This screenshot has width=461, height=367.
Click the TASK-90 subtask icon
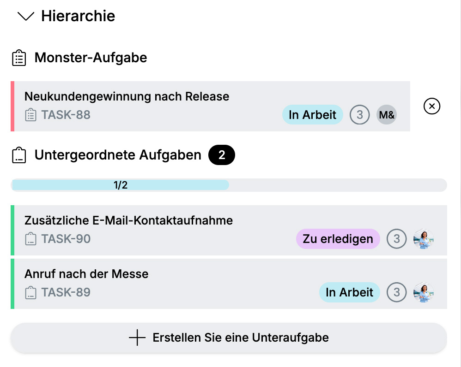point(30,239)
